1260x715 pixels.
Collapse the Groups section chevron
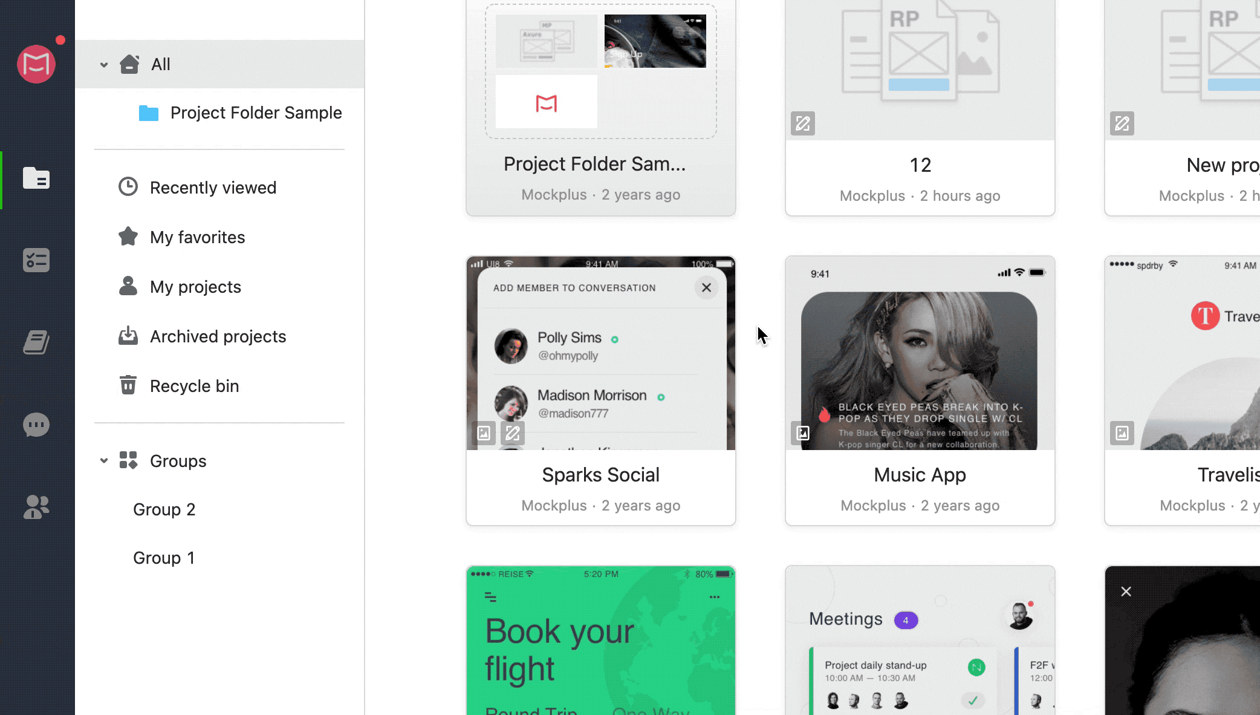[104, 461]
